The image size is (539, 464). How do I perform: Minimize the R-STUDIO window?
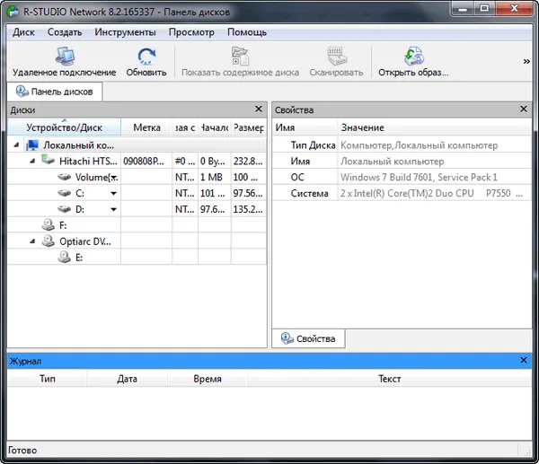(463, 9)
